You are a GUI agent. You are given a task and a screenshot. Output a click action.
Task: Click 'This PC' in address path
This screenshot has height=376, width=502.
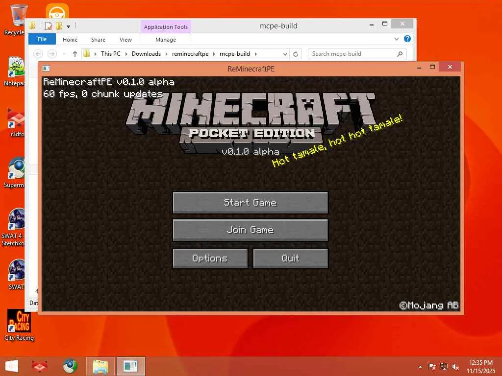[x=111, y=54]
